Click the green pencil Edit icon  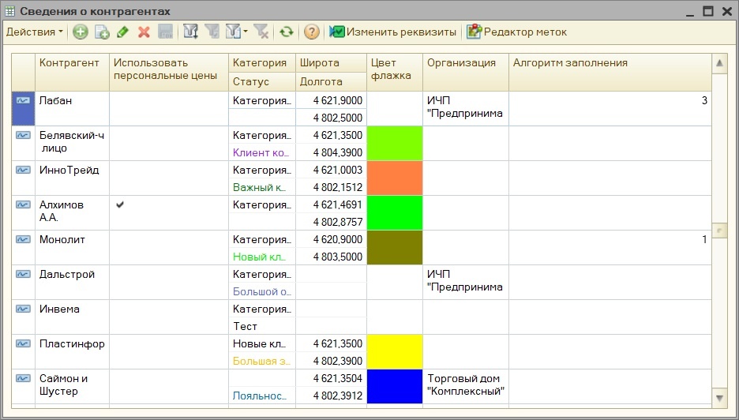point(122,32)
